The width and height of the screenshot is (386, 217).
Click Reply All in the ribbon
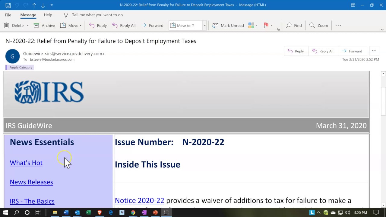(x=124, y=26)
